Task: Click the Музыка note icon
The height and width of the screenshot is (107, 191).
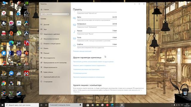Action: pos(74,32)
